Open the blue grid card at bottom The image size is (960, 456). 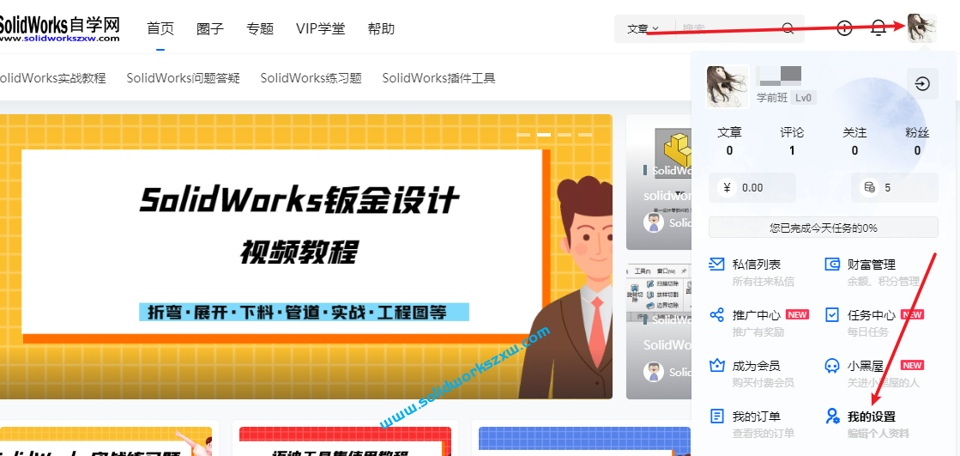coord(585,441)
